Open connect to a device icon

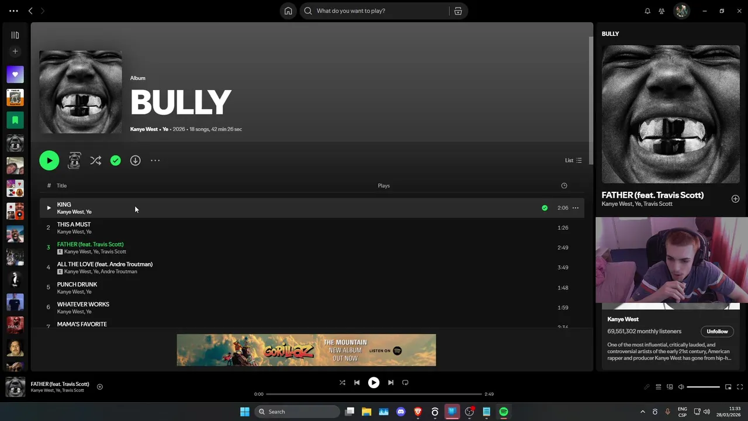pos(670,387)
